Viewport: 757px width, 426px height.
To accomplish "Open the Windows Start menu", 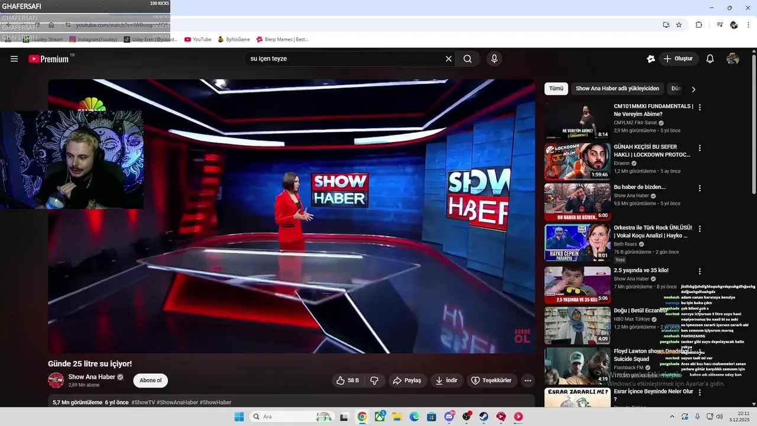I will [x=239, y=417].
